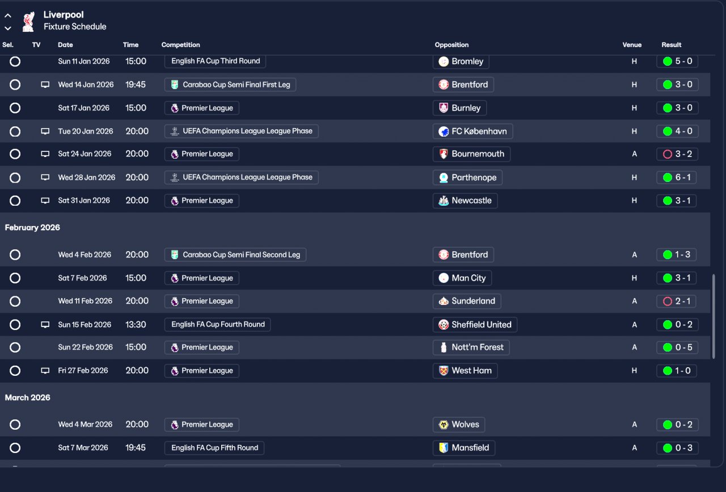Sort by the Venue column header

pyautogui.click(x=632, y=45)
